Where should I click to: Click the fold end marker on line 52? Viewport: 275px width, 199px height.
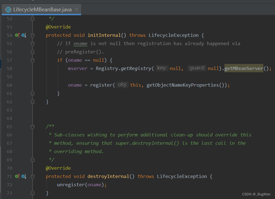(x=32, y=18)
